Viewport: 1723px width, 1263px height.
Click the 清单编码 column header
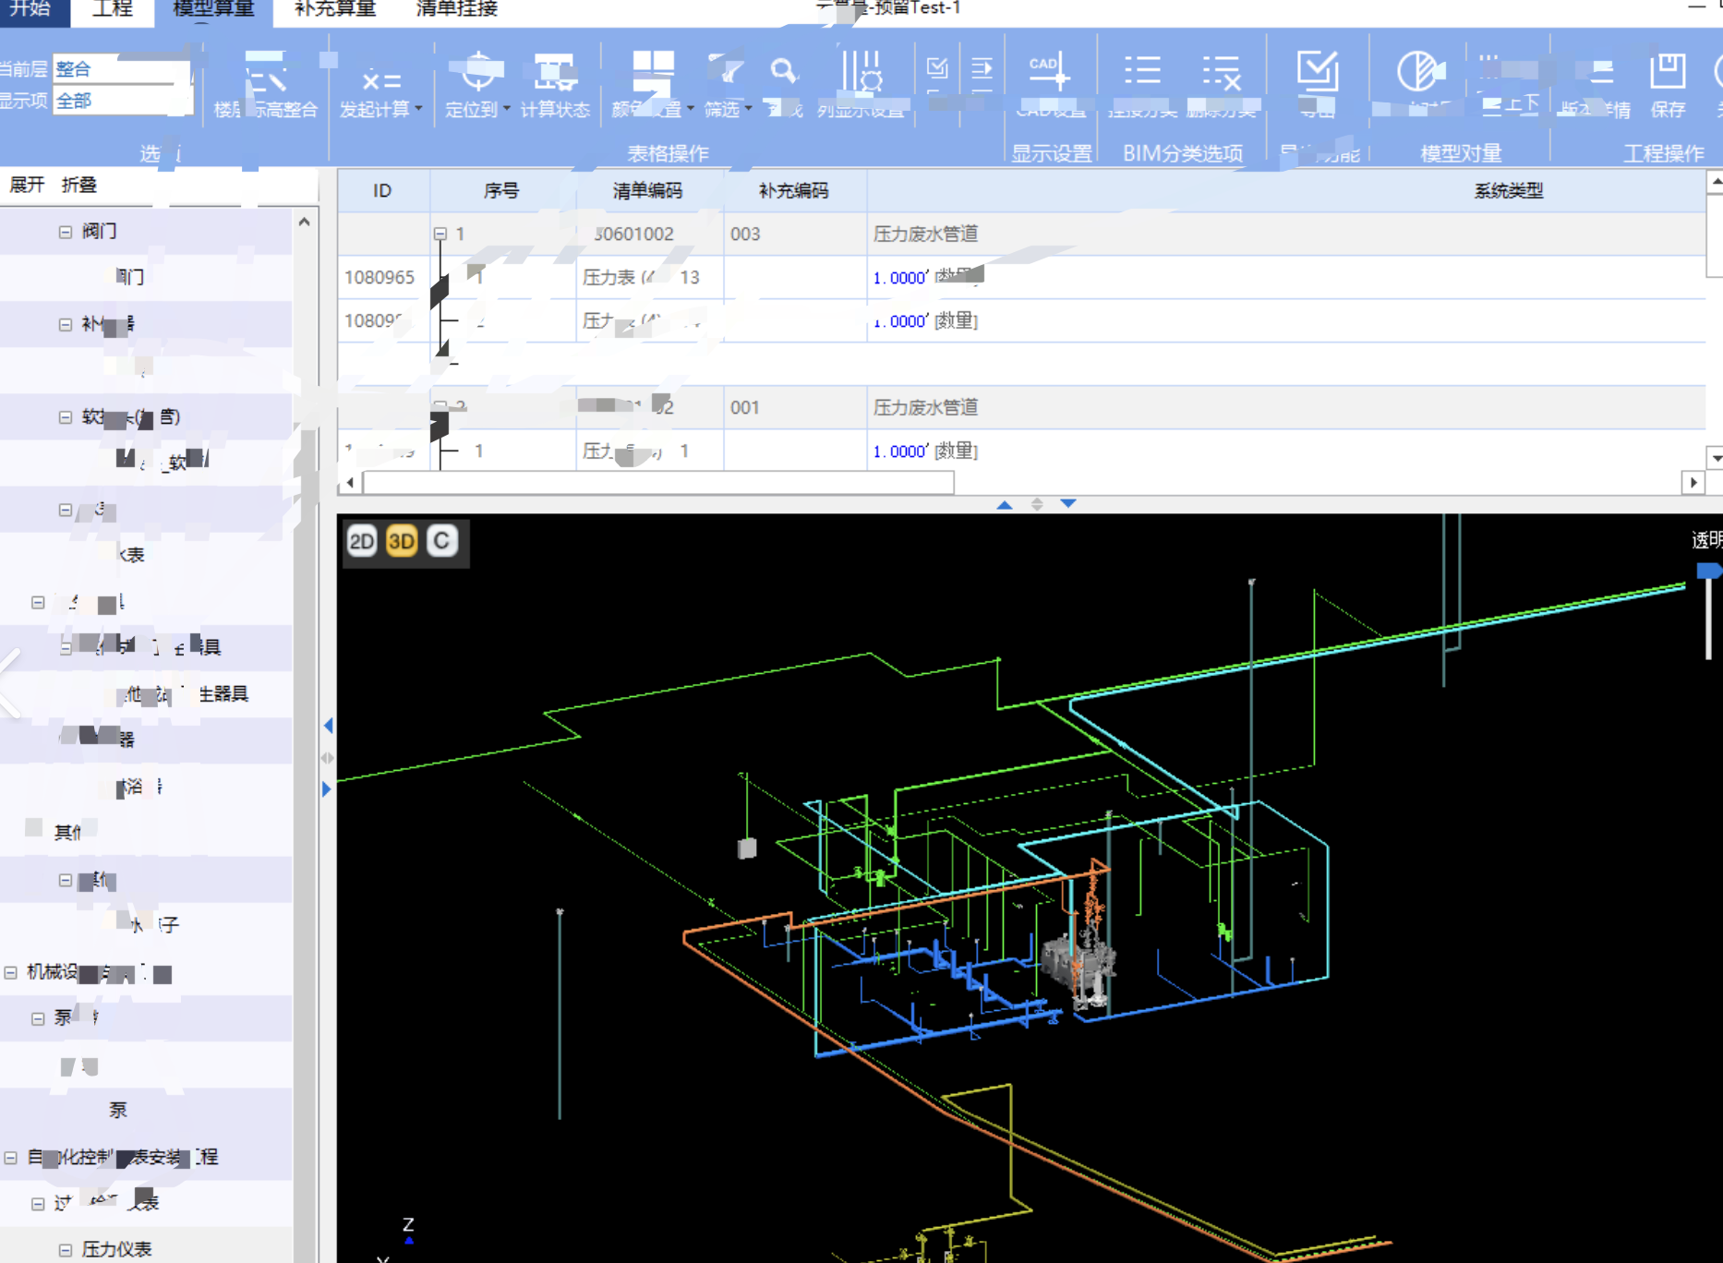(648, 191)
